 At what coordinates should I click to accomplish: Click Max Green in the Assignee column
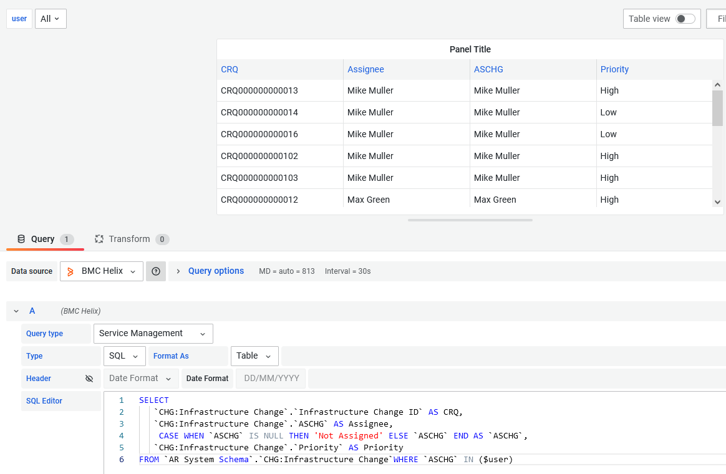pyautogui.click(x=369, y=200)
